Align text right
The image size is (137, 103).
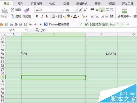[102, 16]
